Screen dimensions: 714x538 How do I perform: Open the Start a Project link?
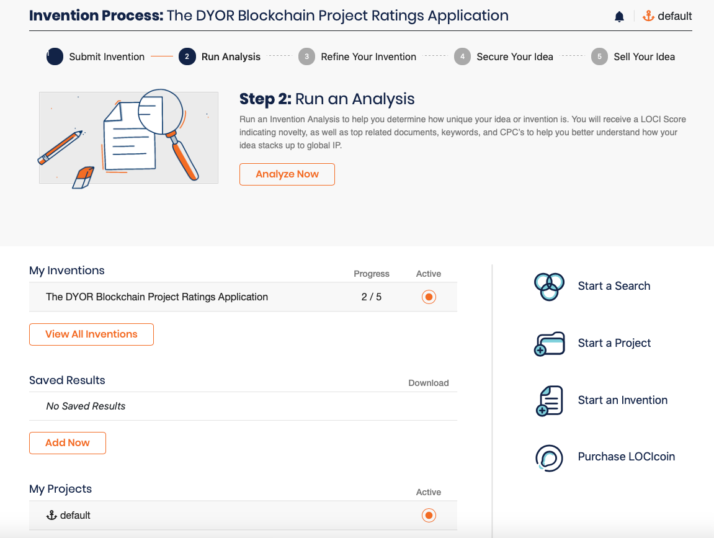point(614,343)
